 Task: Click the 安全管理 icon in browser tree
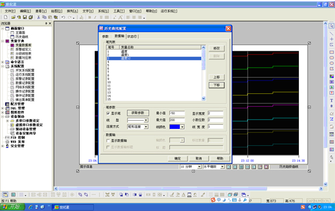(x=7, y=146)
